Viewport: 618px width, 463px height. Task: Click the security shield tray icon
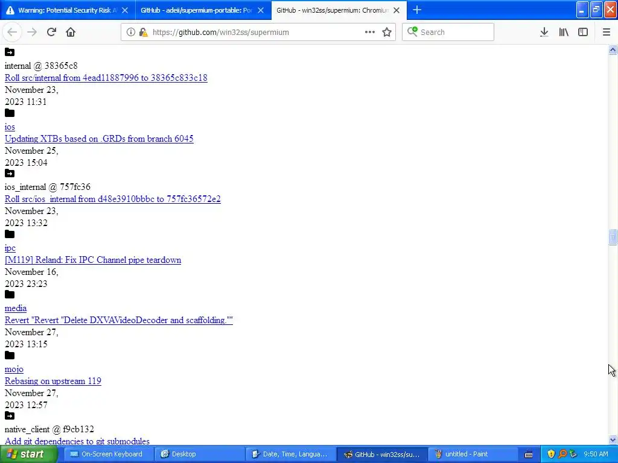[x=552, y=454]
